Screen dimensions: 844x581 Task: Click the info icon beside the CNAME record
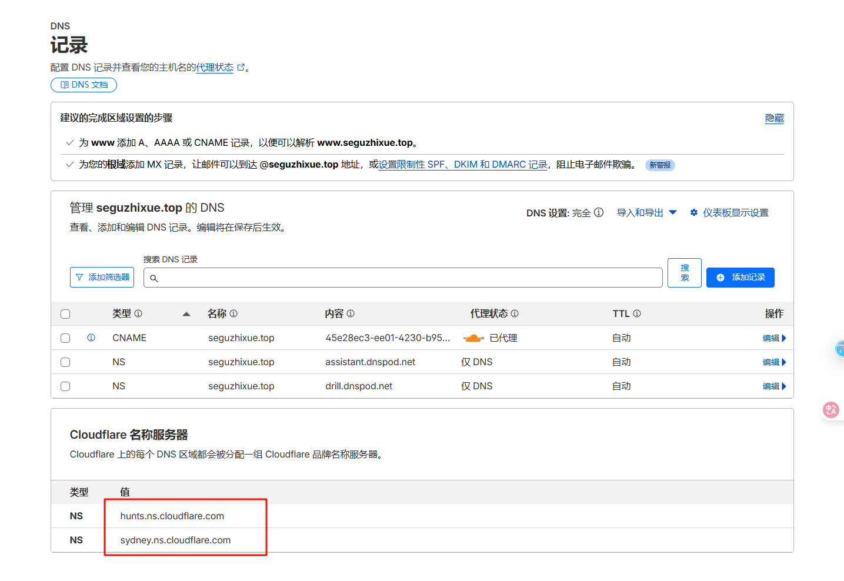coord(91,338)
